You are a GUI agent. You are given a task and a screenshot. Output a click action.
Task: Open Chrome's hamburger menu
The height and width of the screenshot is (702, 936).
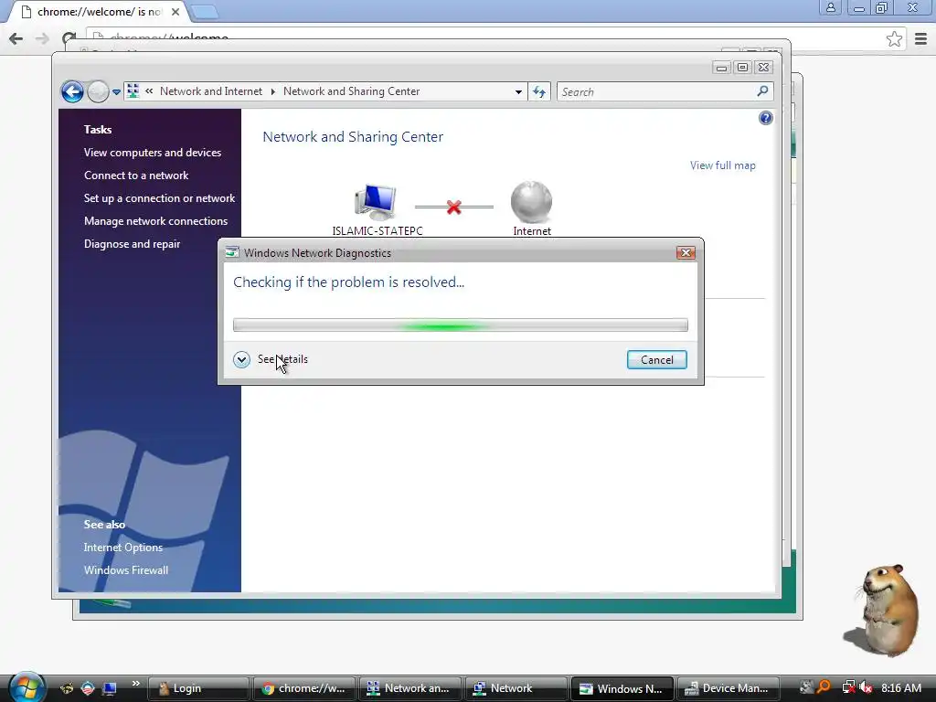[921, 39]
